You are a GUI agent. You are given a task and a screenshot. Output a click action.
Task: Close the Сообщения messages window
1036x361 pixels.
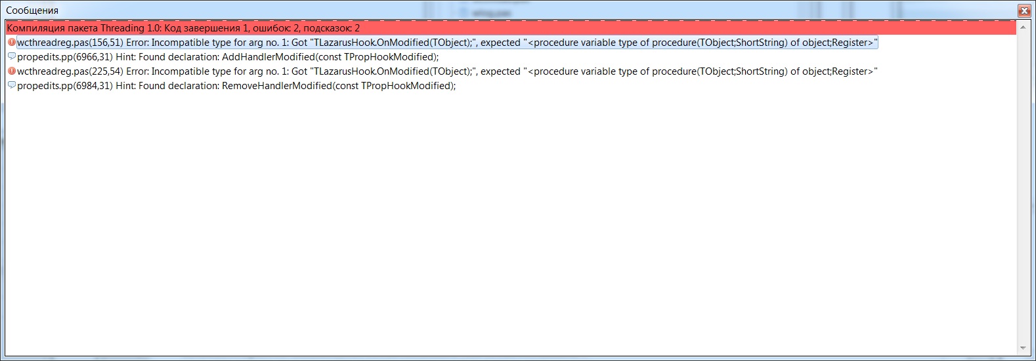tap(1024, 11)
